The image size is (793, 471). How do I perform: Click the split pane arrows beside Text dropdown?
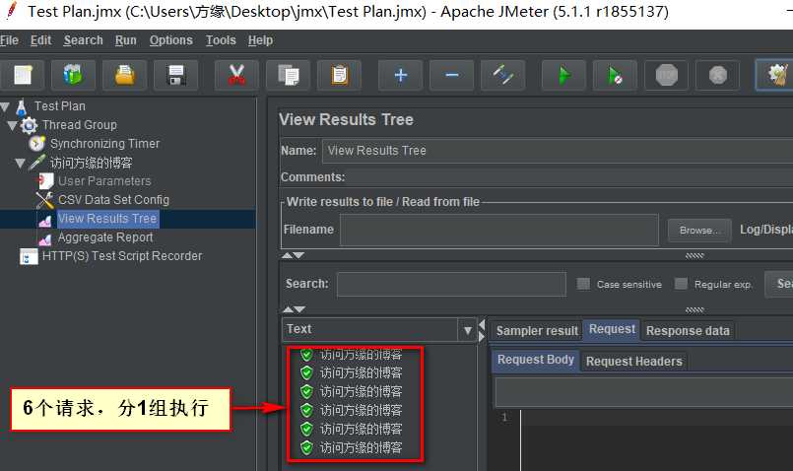(x=482, y=330)
